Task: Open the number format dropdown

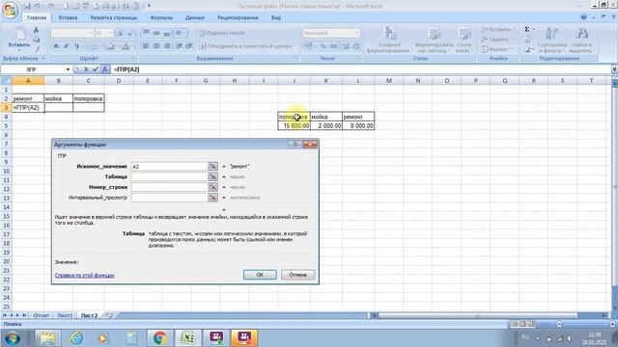Action: (x=357, y=33)
